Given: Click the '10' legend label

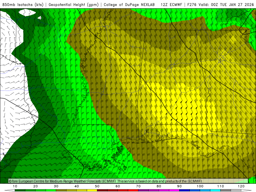Looking at the screenshot, I should tap(15, 186).
